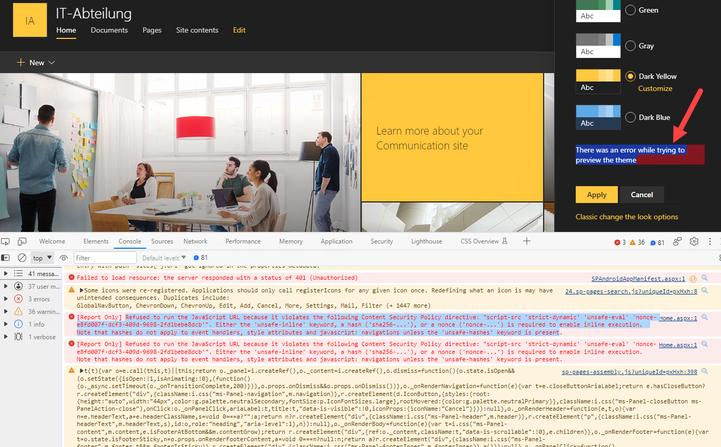Open Classic change the look options
This screenshot has width=721, height=447.
[627, 217]
